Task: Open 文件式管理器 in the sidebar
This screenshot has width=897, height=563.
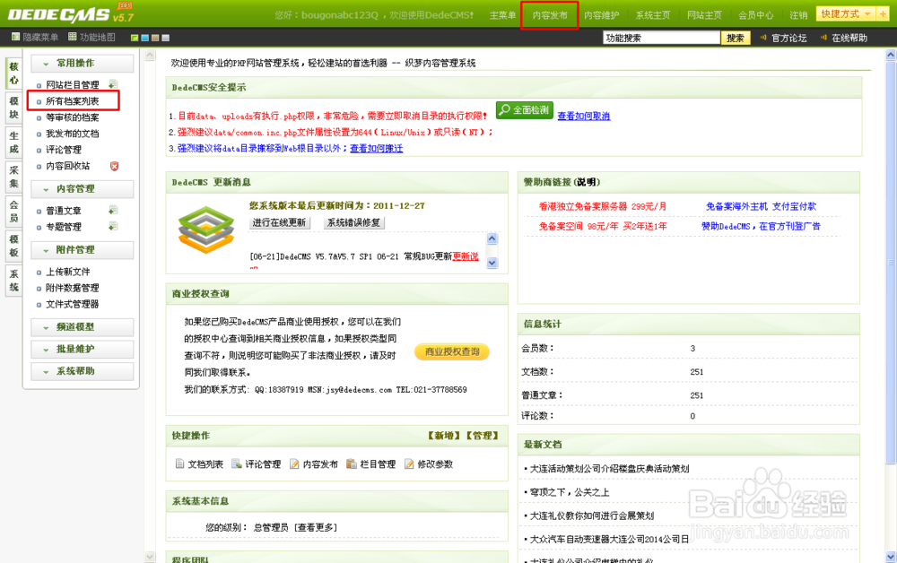Action: click(x=72, y=304)
